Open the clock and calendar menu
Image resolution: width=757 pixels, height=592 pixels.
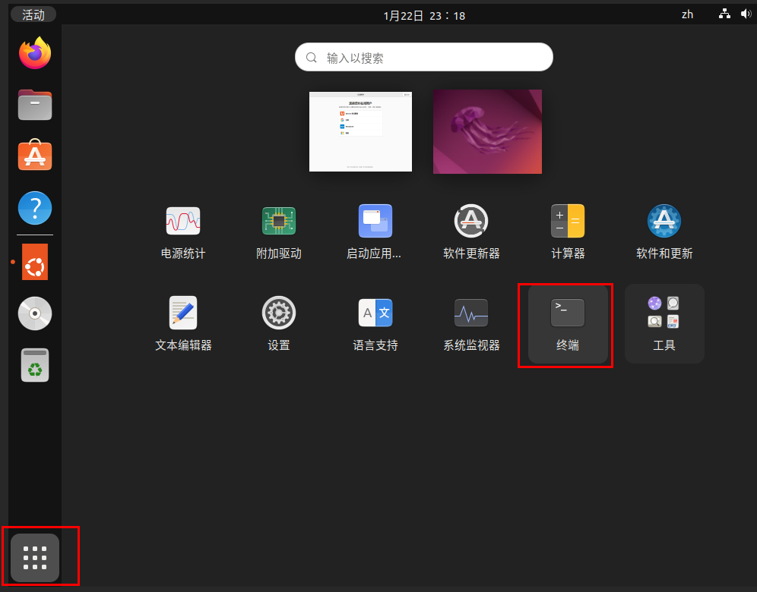pos(424,15)
